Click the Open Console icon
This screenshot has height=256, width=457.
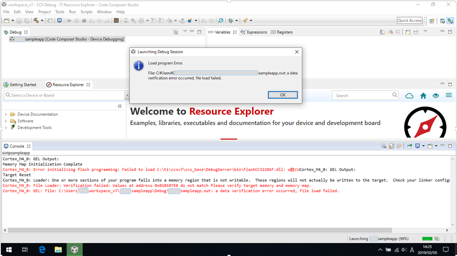coord(430,146)
